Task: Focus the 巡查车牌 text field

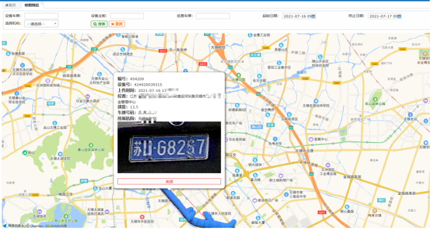Action: [x=213, y=16]
